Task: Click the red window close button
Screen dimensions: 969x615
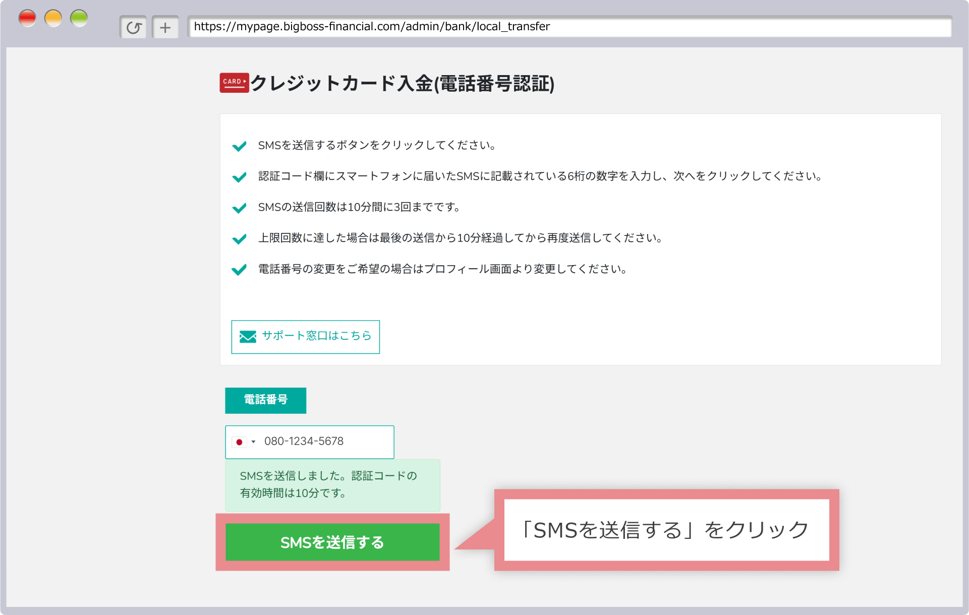Action: pyautogui.click(x=27, y=19)
